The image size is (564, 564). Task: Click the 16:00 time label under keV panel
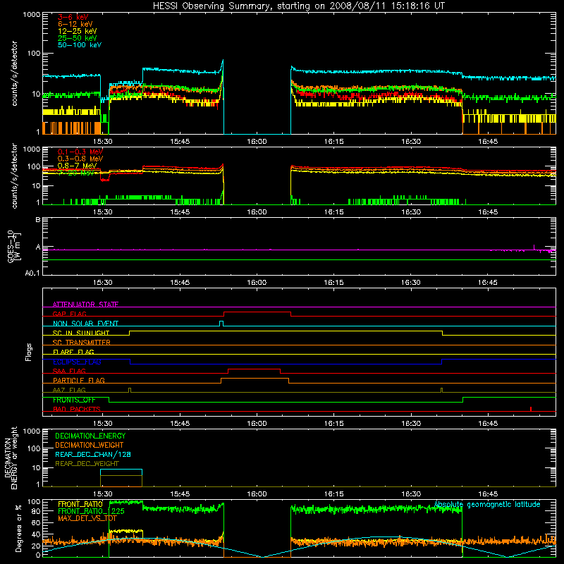click(x=257, y=142)
